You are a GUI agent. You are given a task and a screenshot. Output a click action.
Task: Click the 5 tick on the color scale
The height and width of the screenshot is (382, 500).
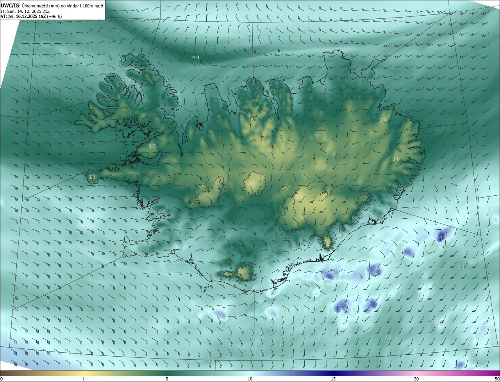[x=167, y=379]
